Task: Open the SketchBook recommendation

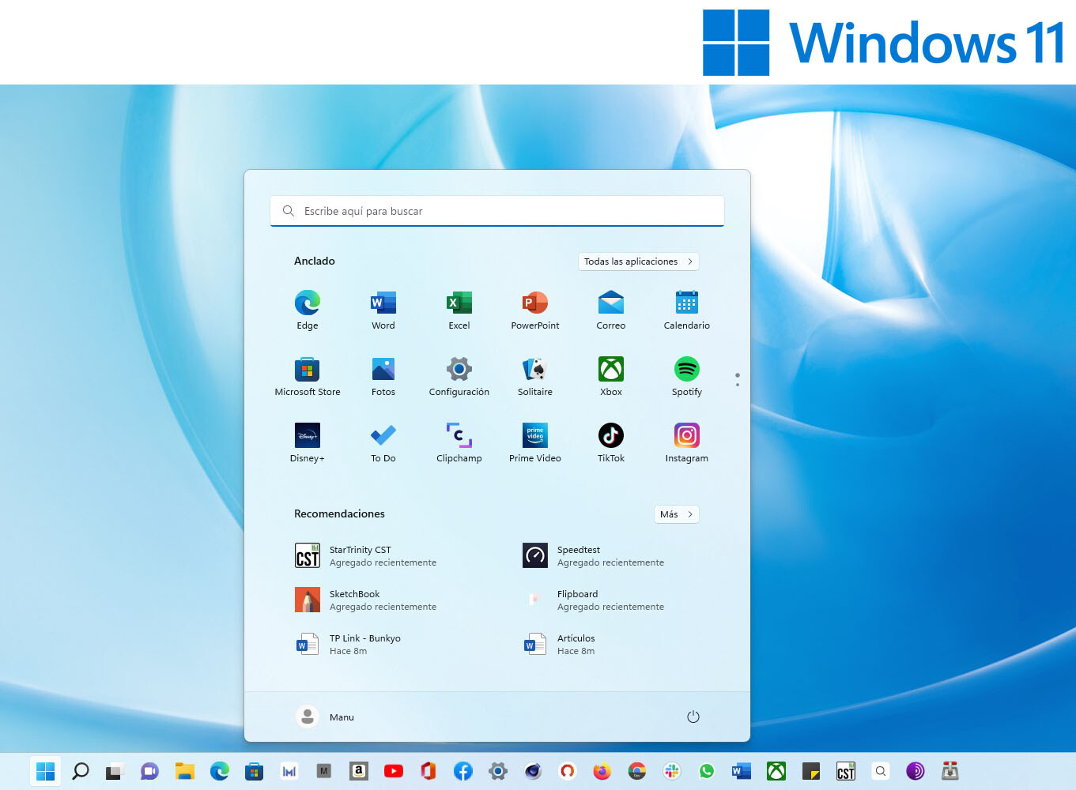Action: point(366,600)
